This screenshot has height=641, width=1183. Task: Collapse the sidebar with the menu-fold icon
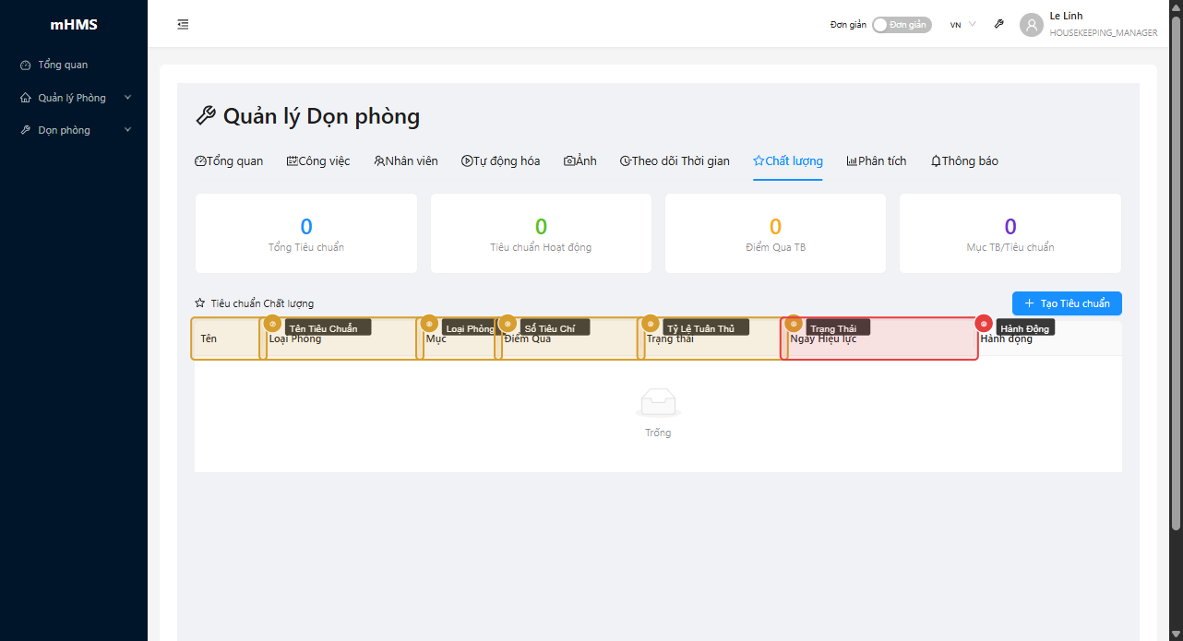[x=183, y=25]
